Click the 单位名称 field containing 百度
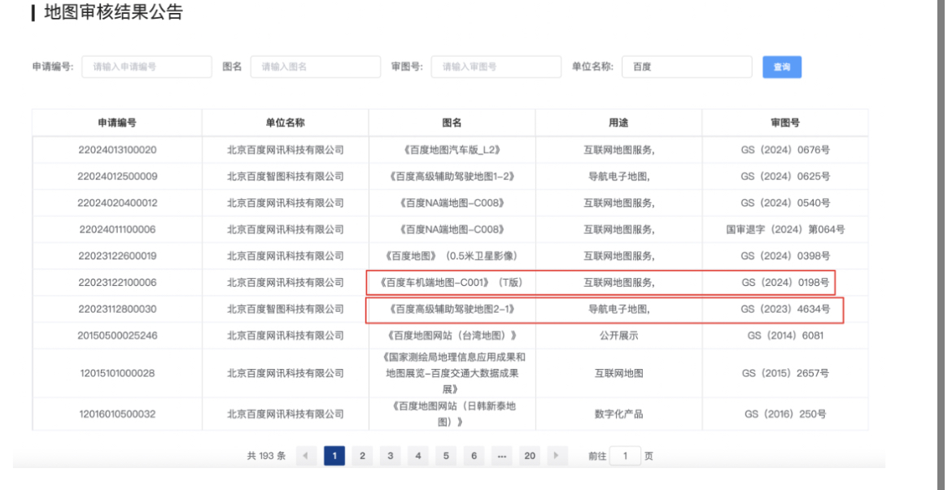The width and height of the screenshot is (952, 490). point(686,67)
